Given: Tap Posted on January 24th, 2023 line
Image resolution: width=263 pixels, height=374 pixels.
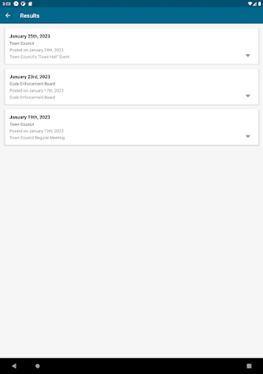Looking at the screenshot, I should (x=37, y=50).
